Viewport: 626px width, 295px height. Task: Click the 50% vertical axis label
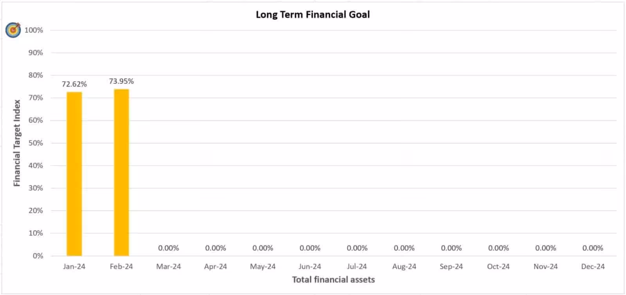click(36, 143)
